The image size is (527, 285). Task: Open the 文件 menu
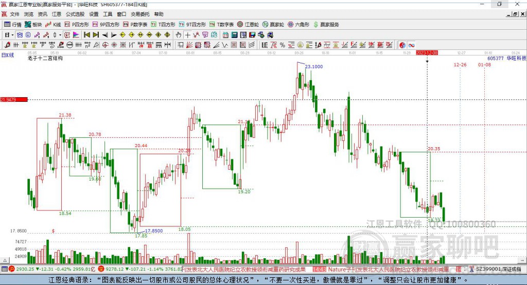[x=15, y=14]
